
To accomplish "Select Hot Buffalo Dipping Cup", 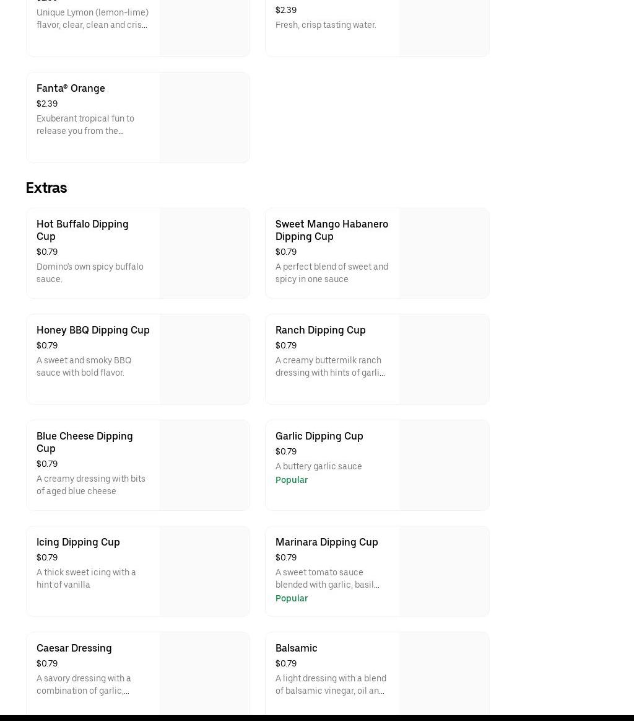I will pyautogui.click(x=138, y=254).
